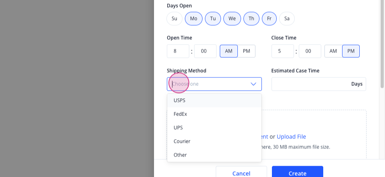The height and width of the screenshot is (177, 385).
Task: Toggle Sunday in Days Open
Action: (174, 18)
